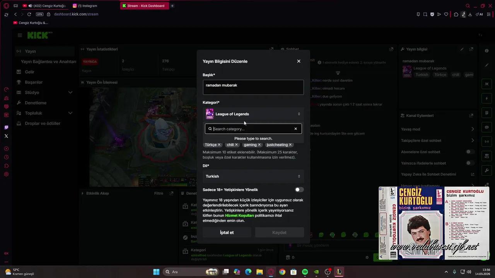Open Yayın Bağlantısı ve Anahtarı page
This screenshot has height=278, width=495.
(x=48, y=62)
